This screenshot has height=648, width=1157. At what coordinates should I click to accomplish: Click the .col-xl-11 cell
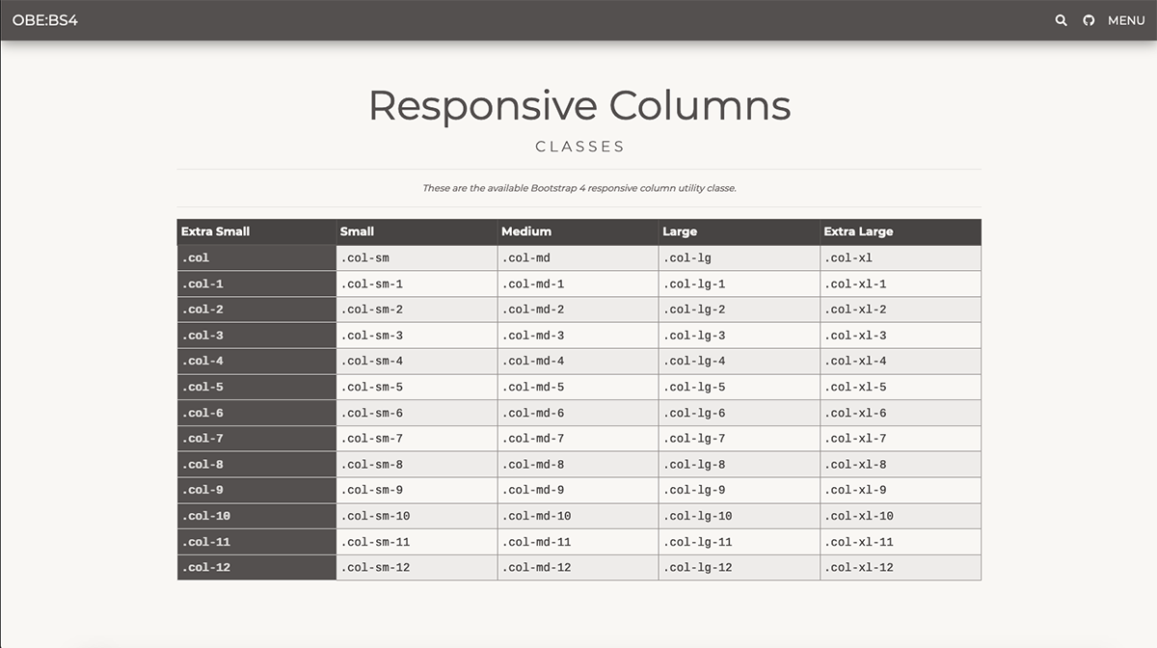tap(901, 542)
